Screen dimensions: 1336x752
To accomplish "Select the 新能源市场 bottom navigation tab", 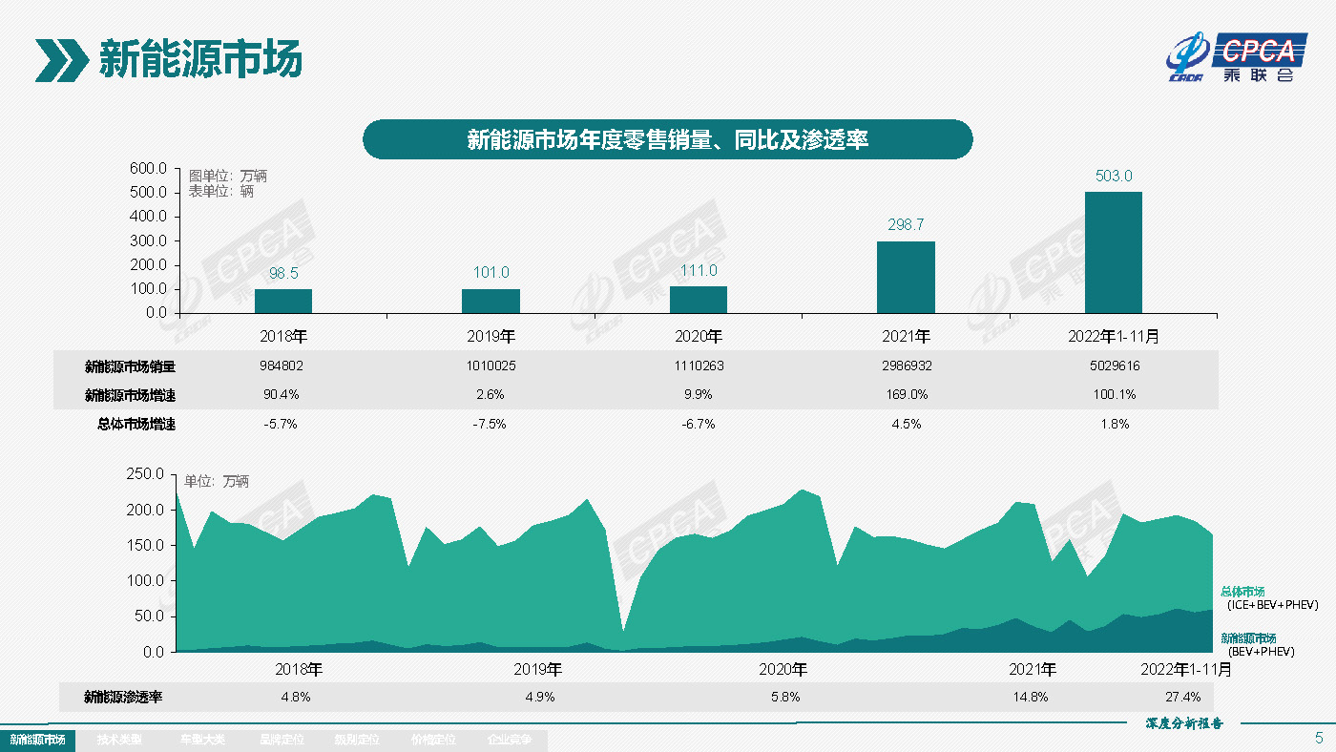I will pyautogui.click(x=37, y=740).
